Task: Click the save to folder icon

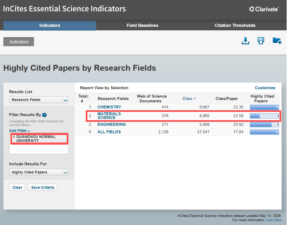Action: [277, 41]
